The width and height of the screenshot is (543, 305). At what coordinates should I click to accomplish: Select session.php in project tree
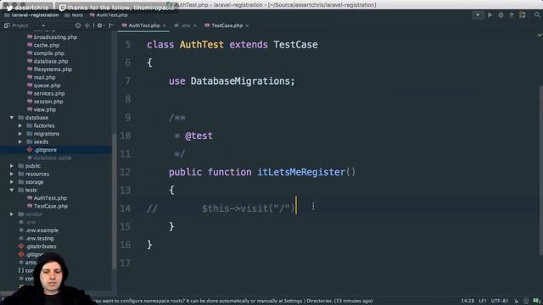click(x=48, y=102)
